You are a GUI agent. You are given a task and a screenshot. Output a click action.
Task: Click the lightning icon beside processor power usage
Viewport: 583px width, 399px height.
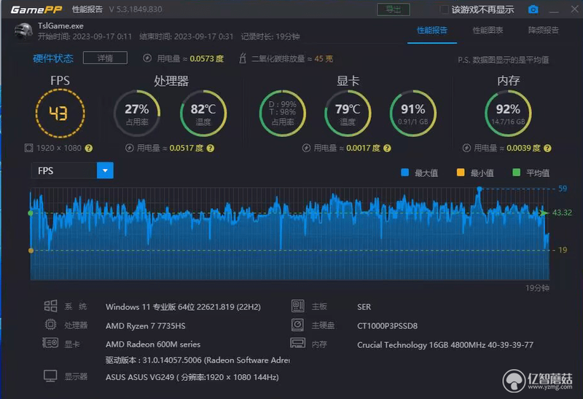tap(129, 149)
